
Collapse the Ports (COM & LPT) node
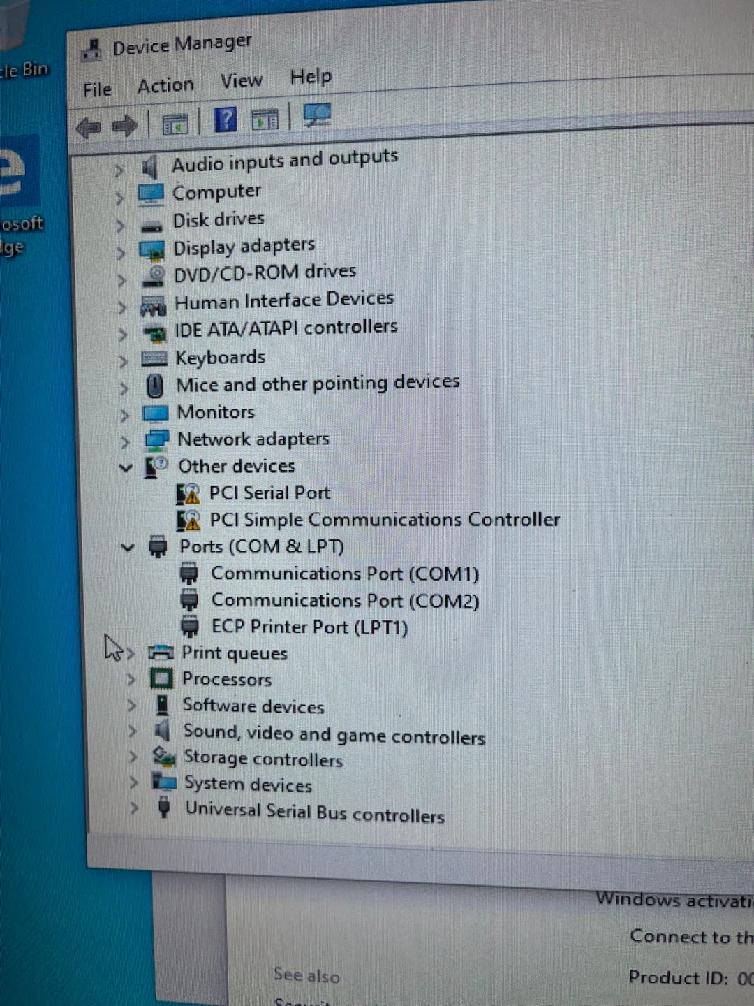(x=127, y=548)
